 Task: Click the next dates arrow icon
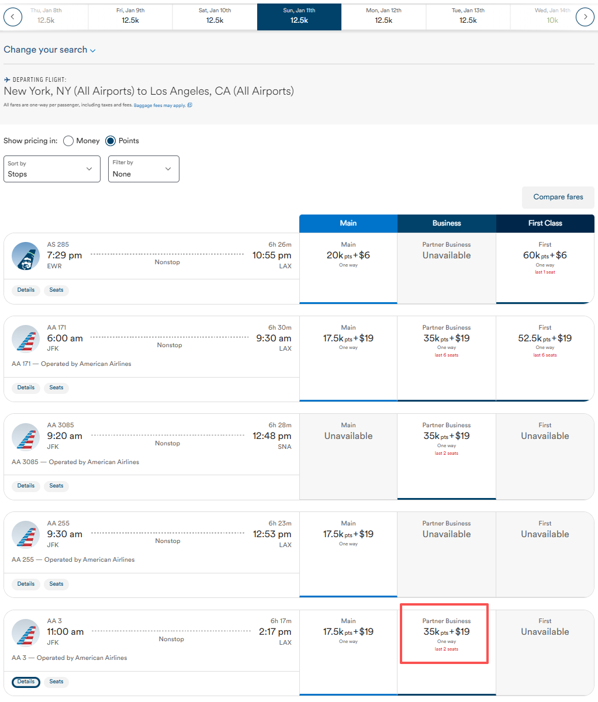(585, 17)
